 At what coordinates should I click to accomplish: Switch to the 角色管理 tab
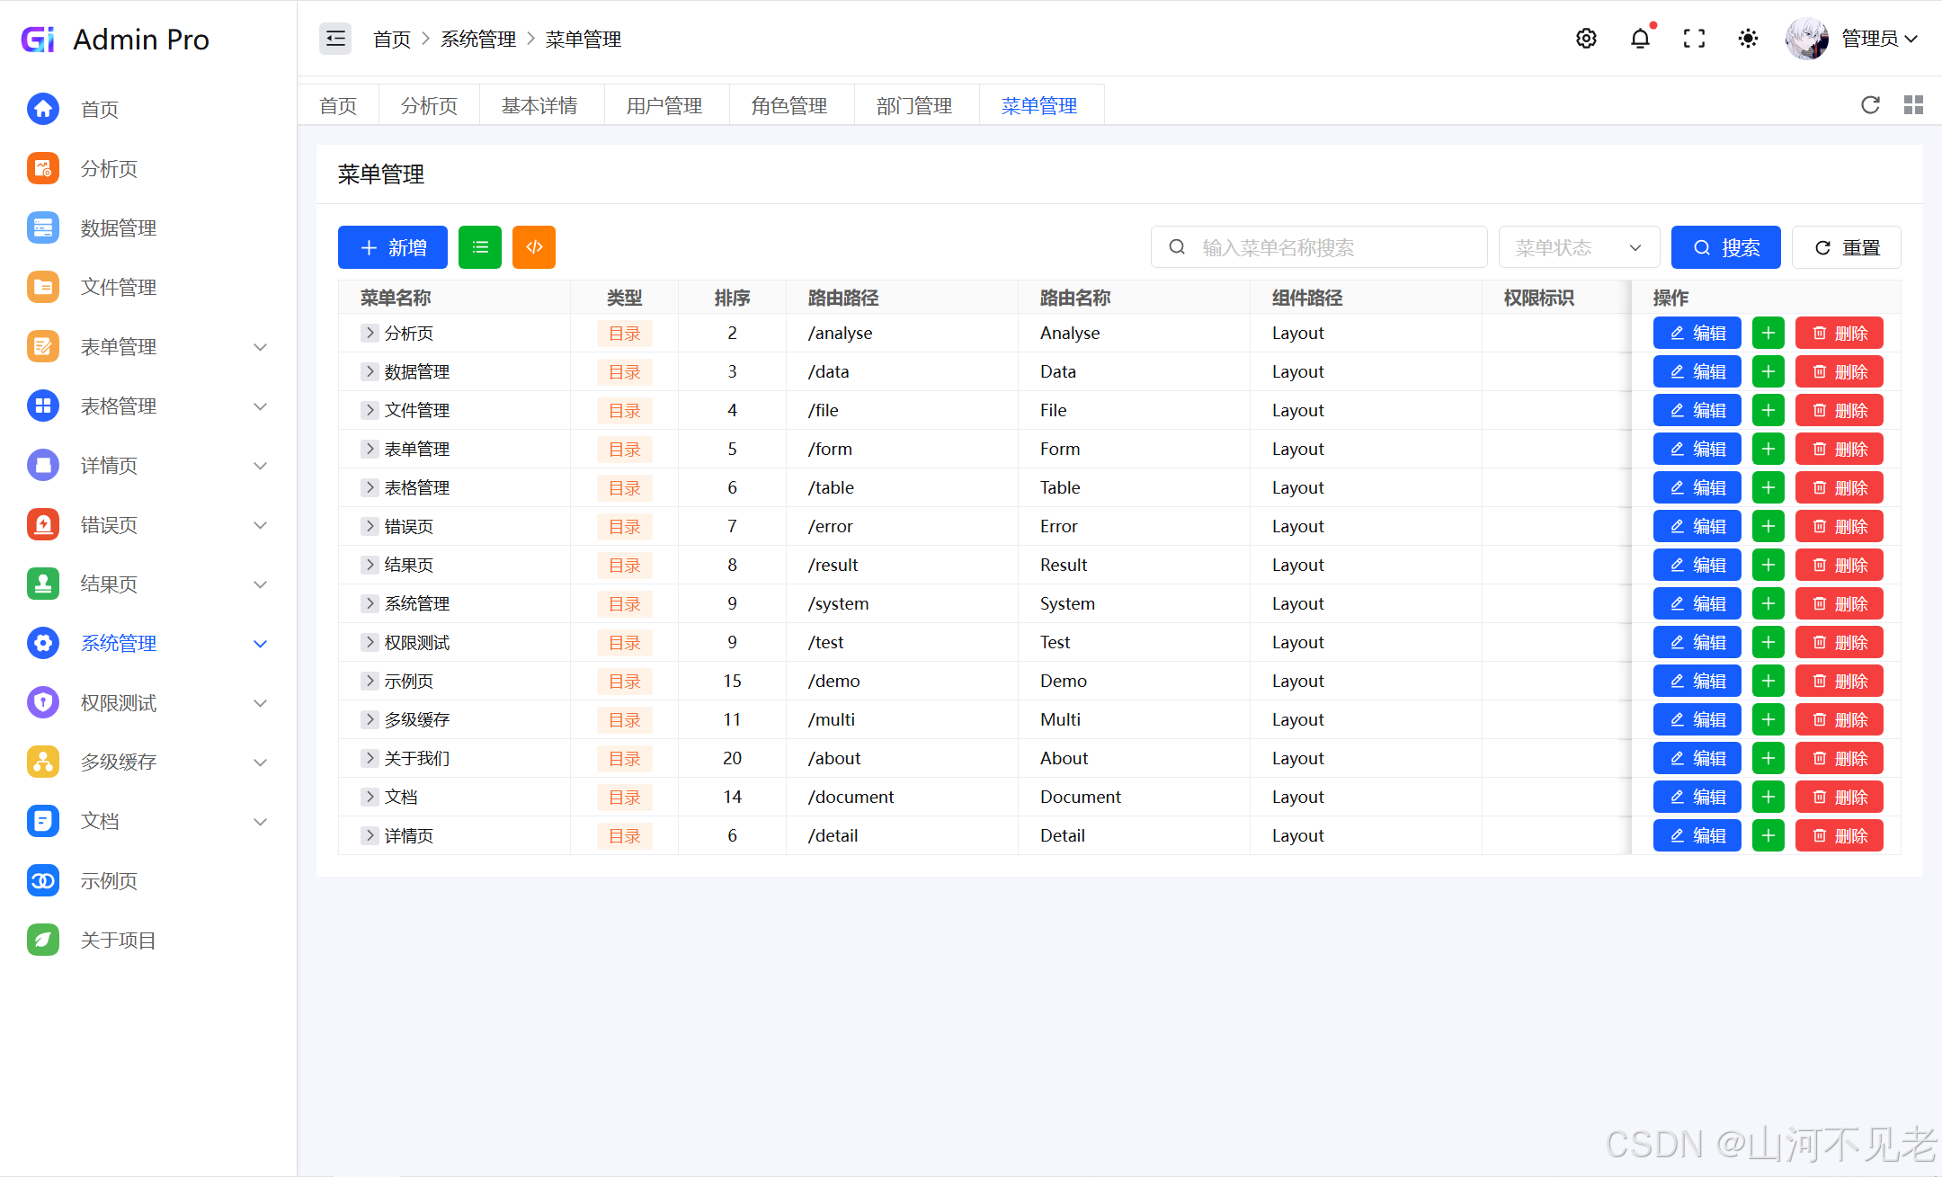[x=789, y=106]
